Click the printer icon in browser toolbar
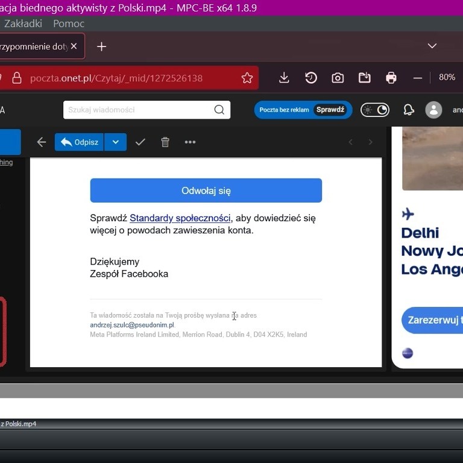463x463 pixels. click(x=391, y=78)
